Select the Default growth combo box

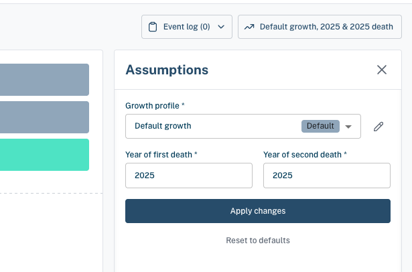(x=243, y=126)
